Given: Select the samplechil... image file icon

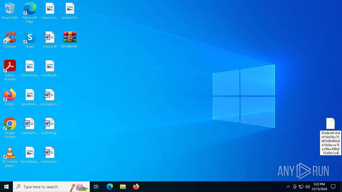Looking at the screenshot, I should click(70, 11).
